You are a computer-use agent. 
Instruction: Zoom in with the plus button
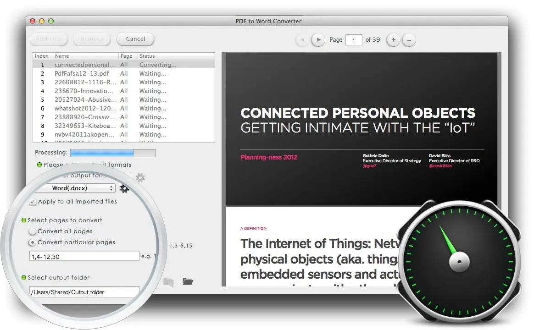[x=393, y=40]
